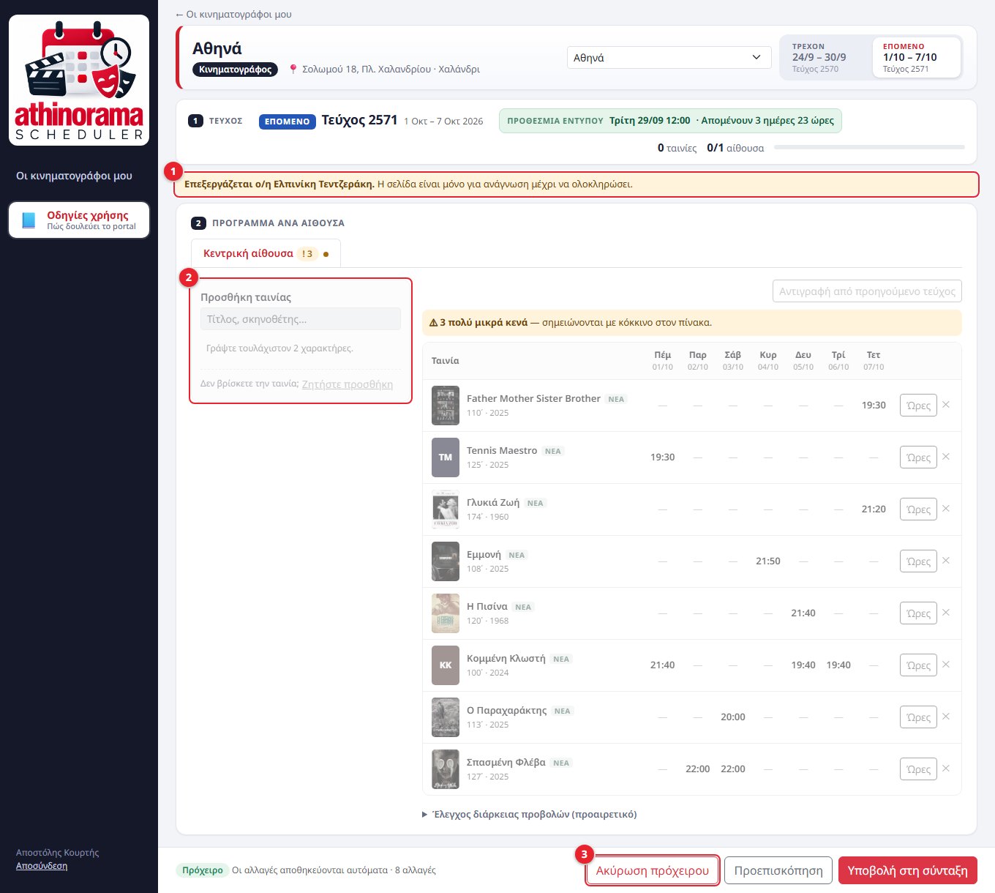Click the KK placeholder icon for Κομμένη Κλωστή
The height and width of the screenshot is (893, 995).
(x=446, y=665)
